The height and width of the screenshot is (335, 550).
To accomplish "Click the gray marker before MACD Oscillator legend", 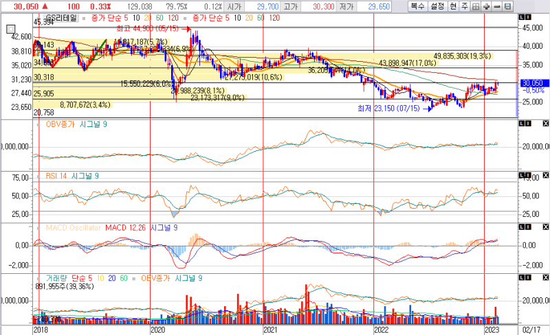I will click(x=38, y=228).
